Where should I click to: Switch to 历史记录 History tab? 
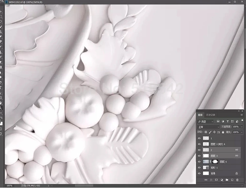[211, 115]
